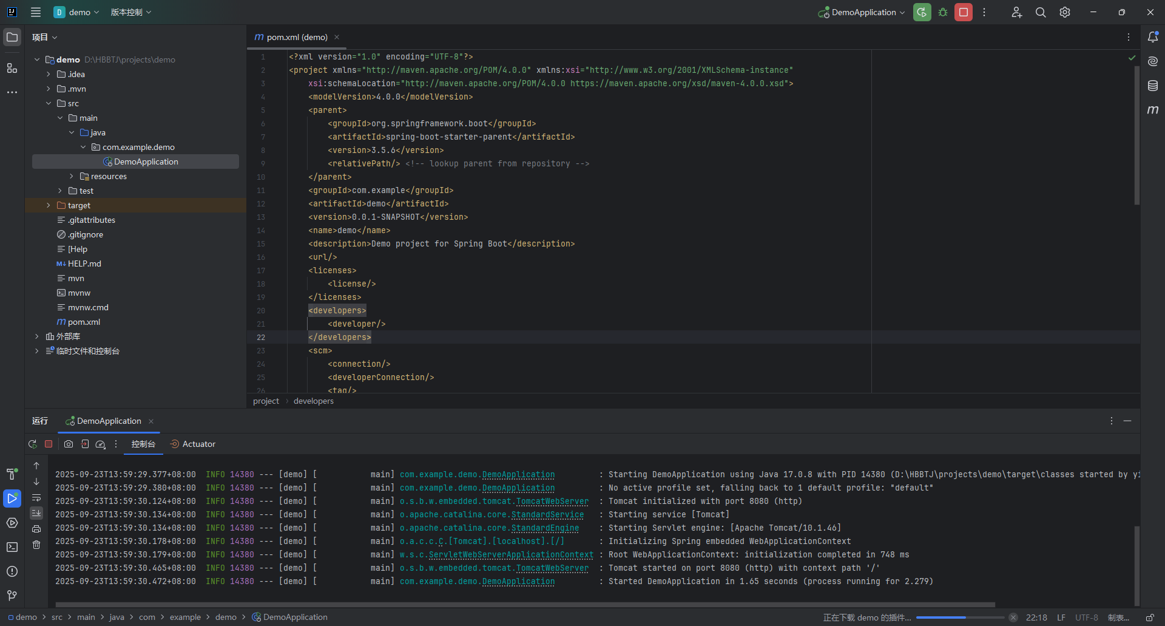Open the Git tool window icon
The image size is (1165, 626).
point(12,596)
